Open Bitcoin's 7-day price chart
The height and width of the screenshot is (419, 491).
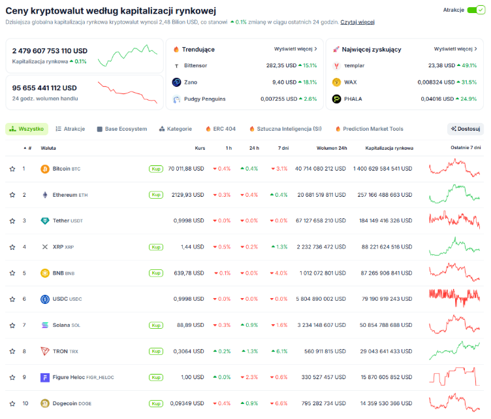[454, 169]
